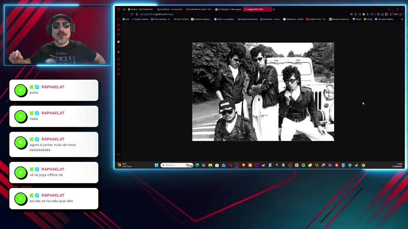This screenshot has width=408, height=229.
Task: Open the Remover Fundo bookmark
Action: point(339,19)
